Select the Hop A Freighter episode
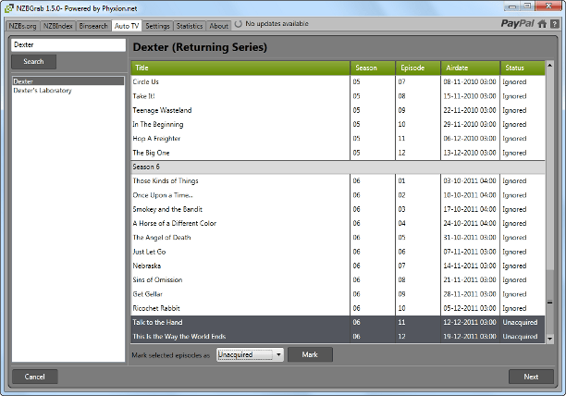Screen dimensions: 566x396 [x=338, y=138]
